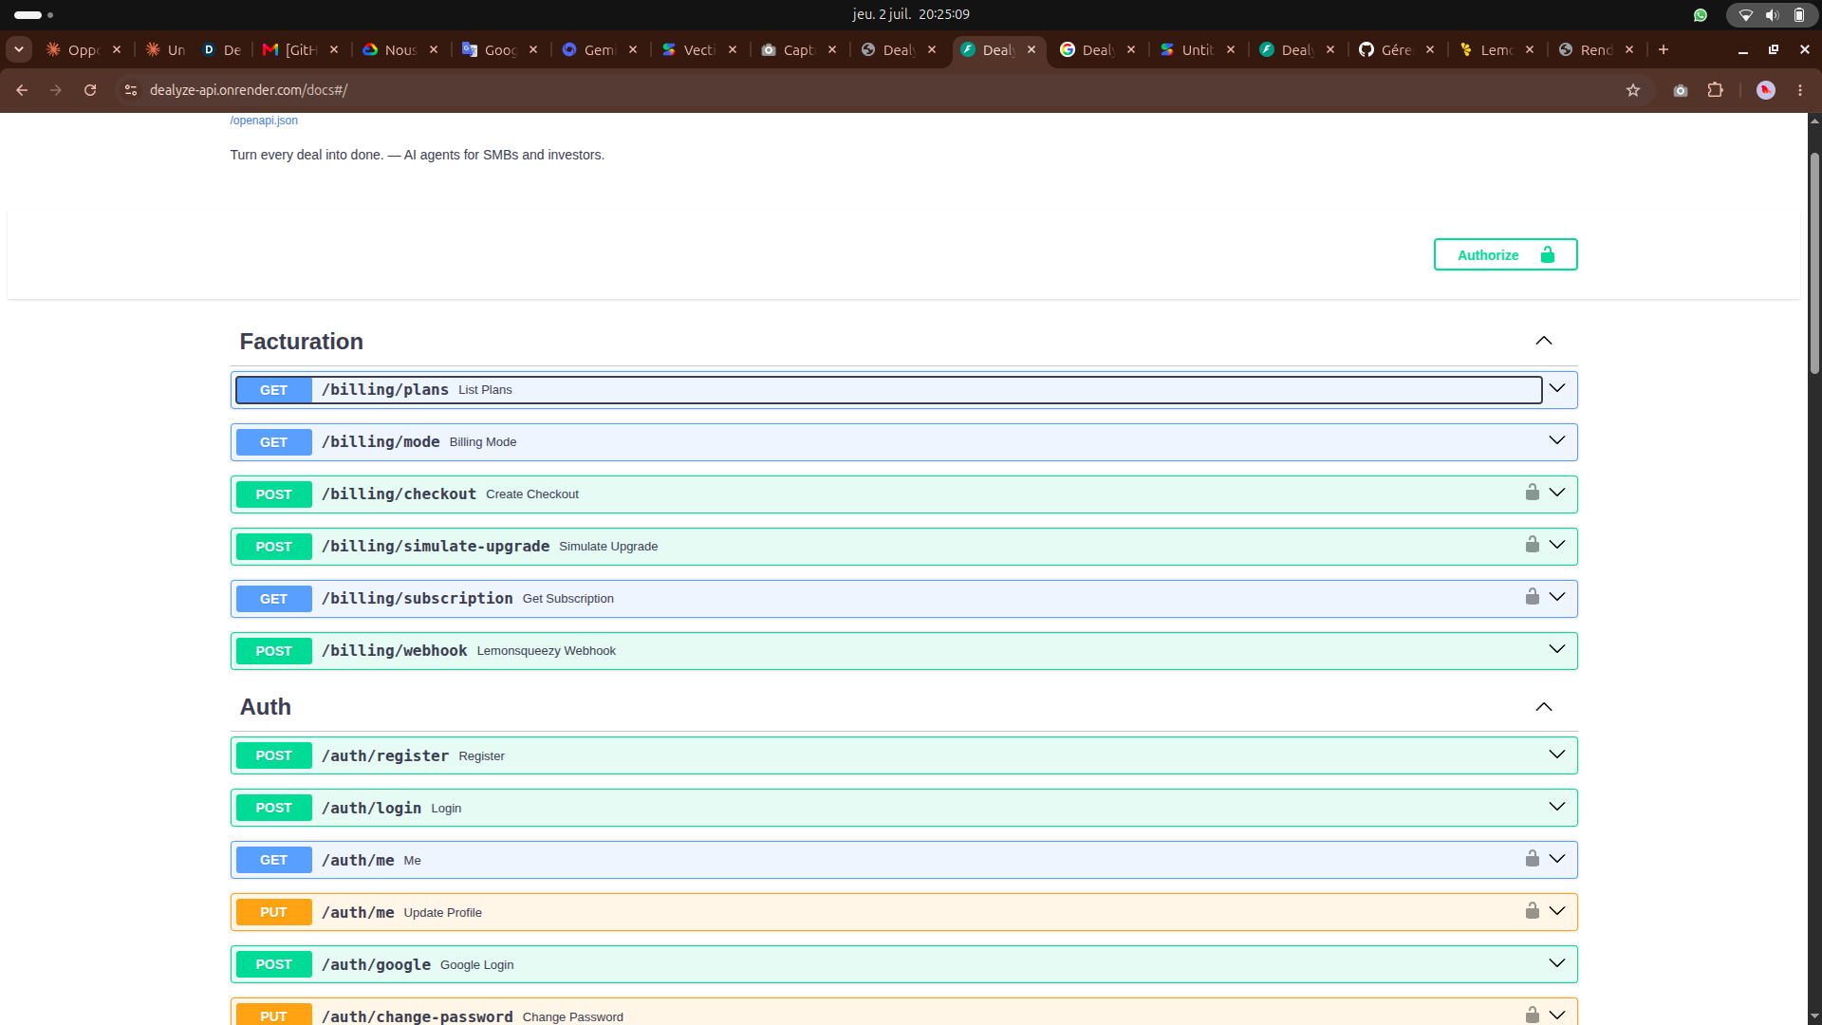
Task: Click the Authorize button
Action: [x=1505, y=254]
